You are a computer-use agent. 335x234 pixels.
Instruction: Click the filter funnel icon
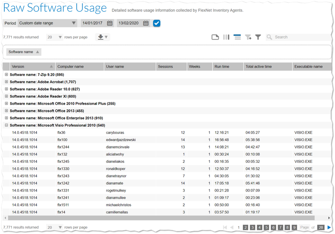[258, 37]
